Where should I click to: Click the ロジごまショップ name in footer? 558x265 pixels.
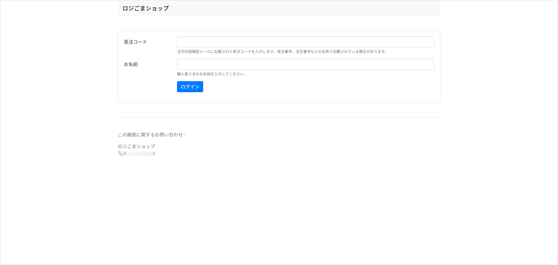click(x=136, y=146)
